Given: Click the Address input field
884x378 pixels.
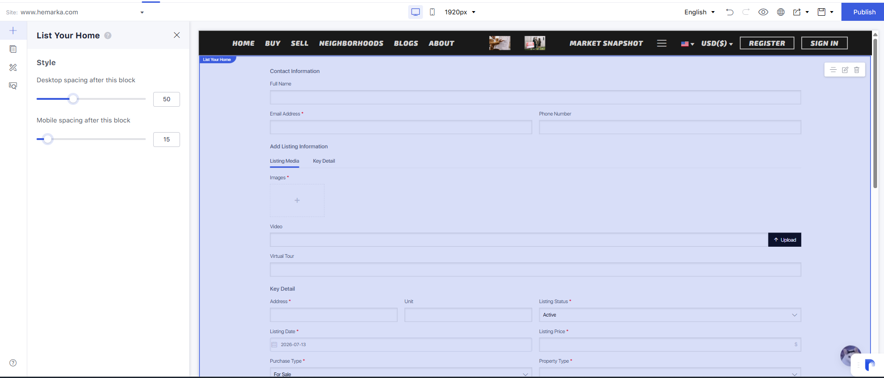Looking at the screenshot, I should coord(334,315).
